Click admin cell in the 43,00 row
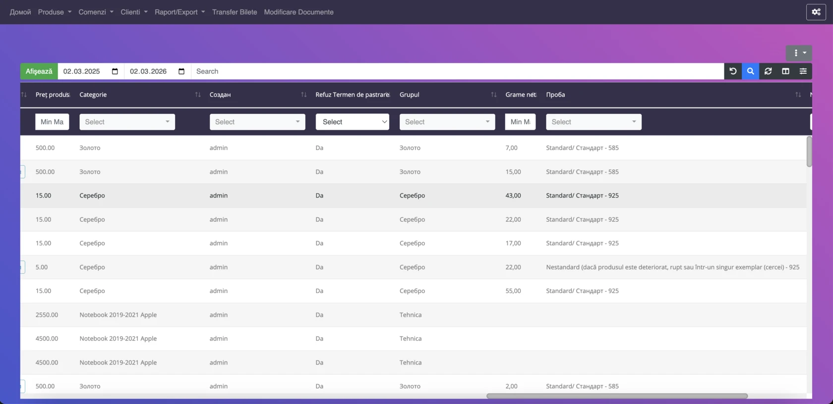This screenshot has height=404, width=833. 219,196
